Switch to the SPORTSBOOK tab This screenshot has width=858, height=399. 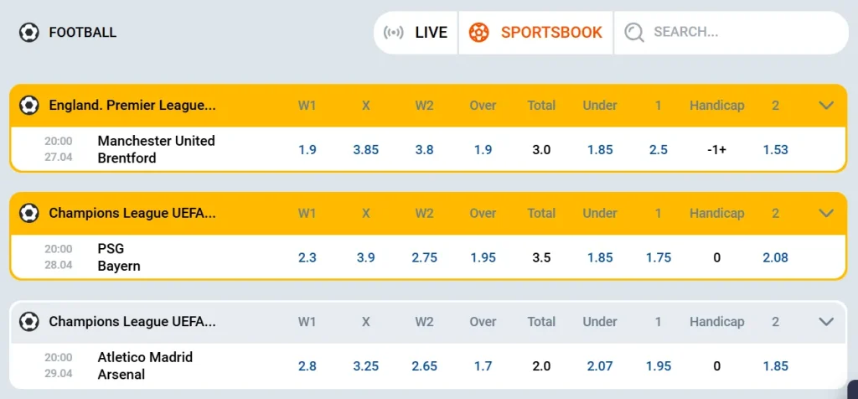click(x=535, y=33)
